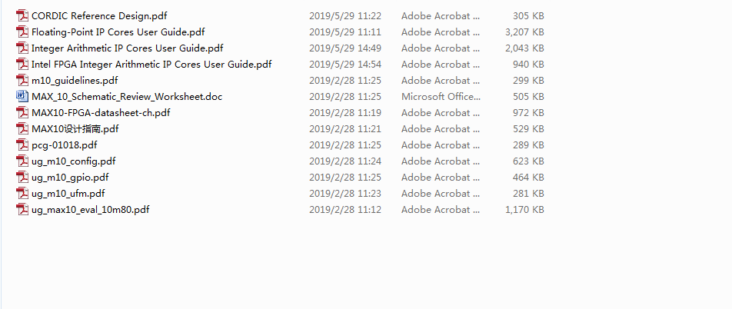
Task: Select the pcg-01018.pdf file icon
Action: point(22,145)
